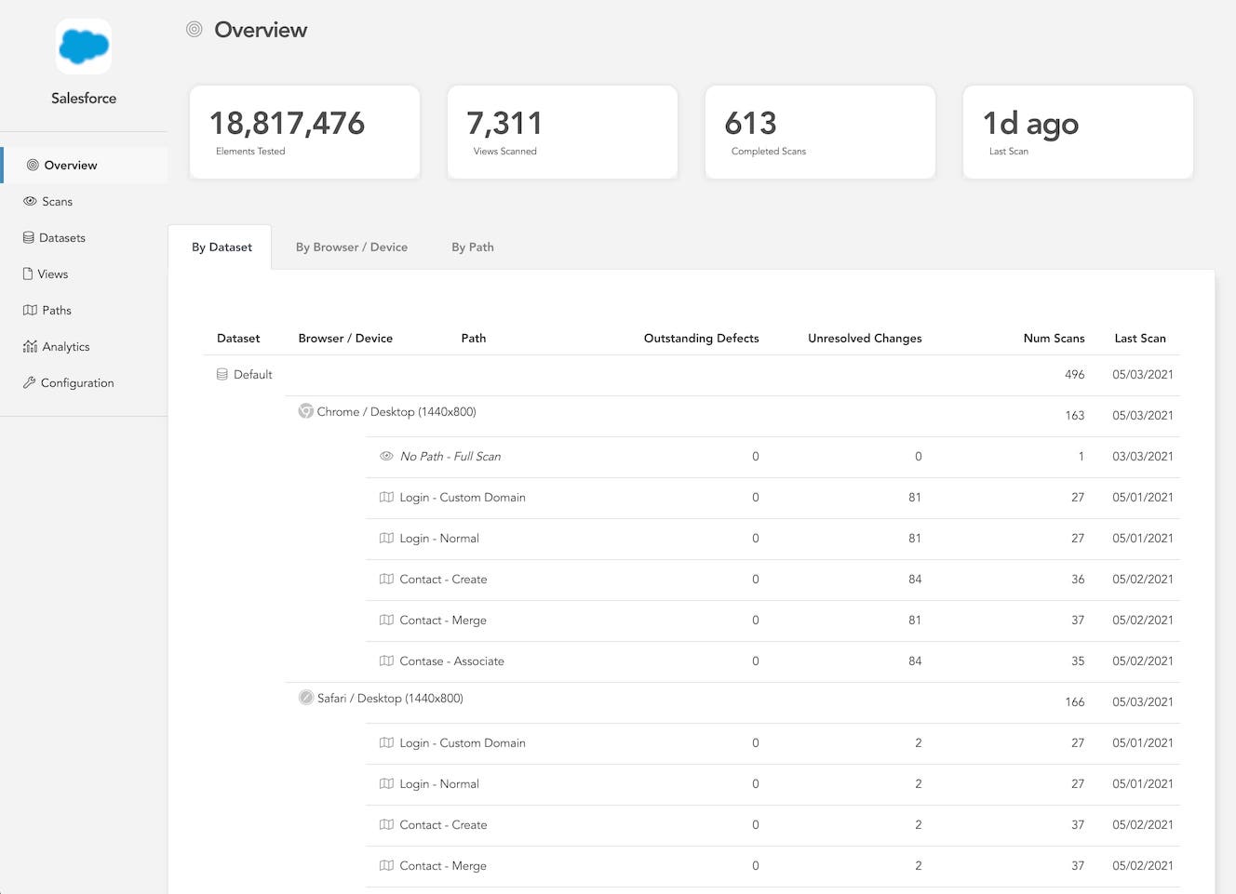Click the Datasets database icon in sidebar
Viewport: 1236px width, 894px height.
tap(29, 237)
